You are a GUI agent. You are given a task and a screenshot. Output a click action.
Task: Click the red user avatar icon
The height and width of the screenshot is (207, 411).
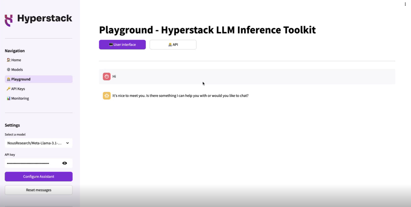(107, 76)
